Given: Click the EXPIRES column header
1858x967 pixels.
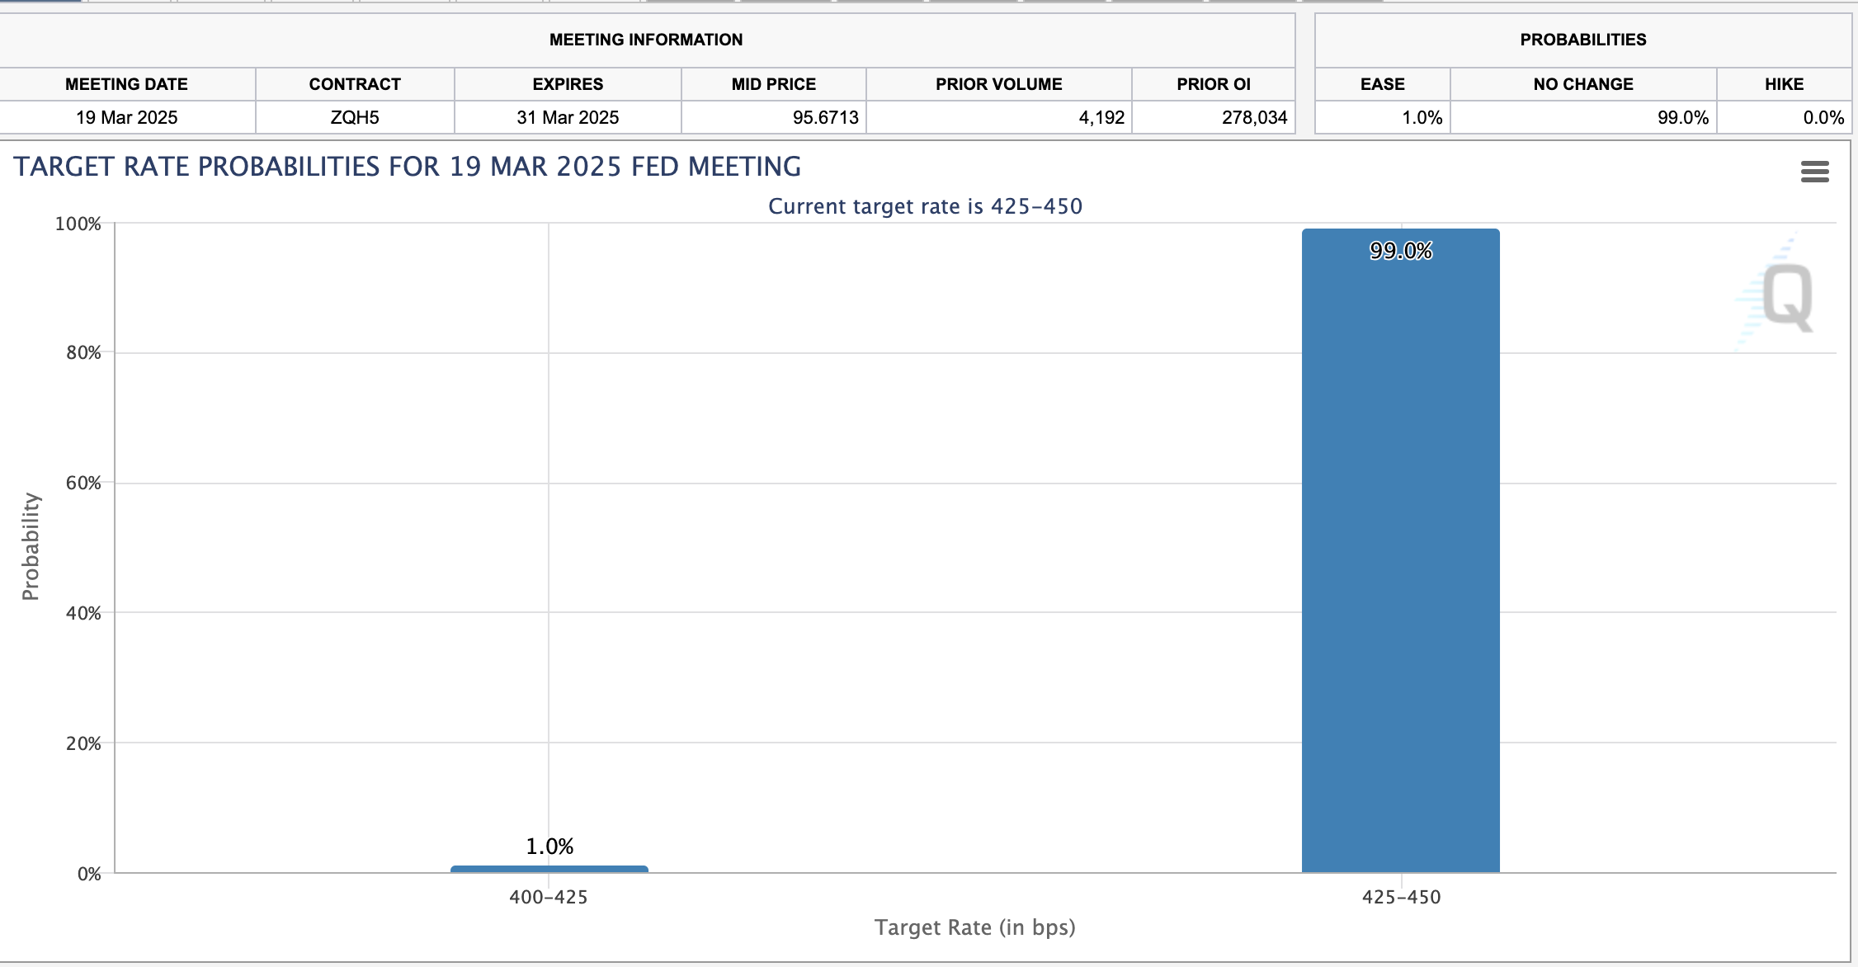Looking at the screenshot, I should pyautogui.click(x=568, y=84).
